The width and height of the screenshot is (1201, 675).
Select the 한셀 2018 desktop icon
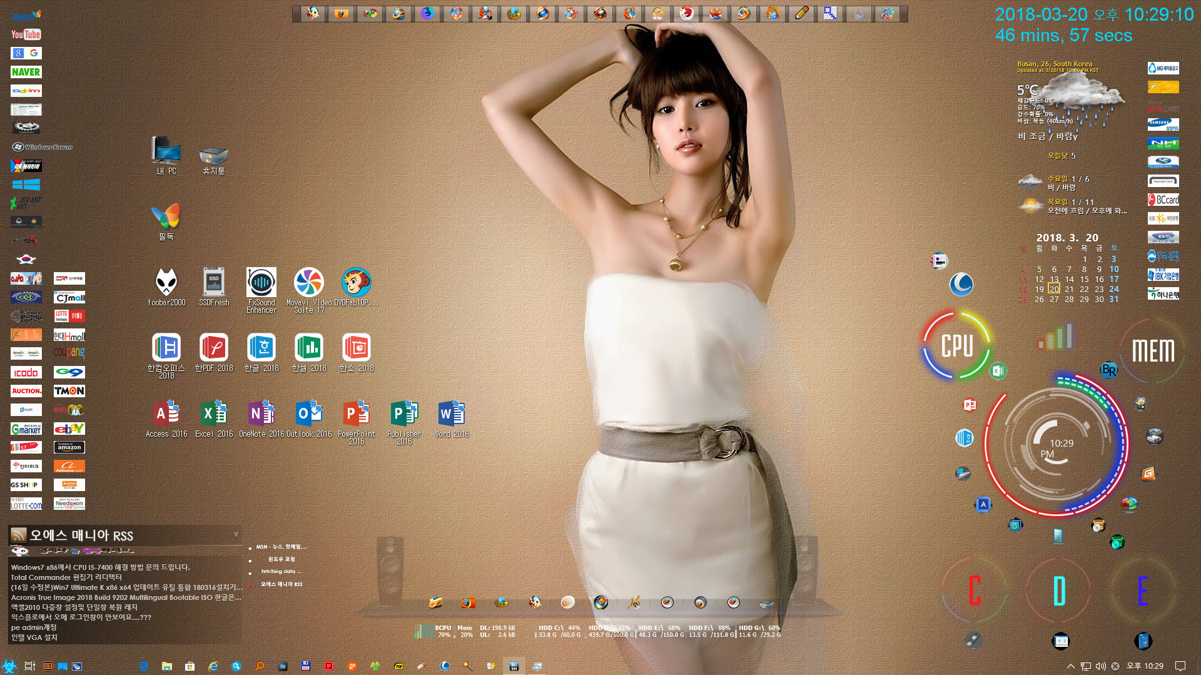(309, 352)
